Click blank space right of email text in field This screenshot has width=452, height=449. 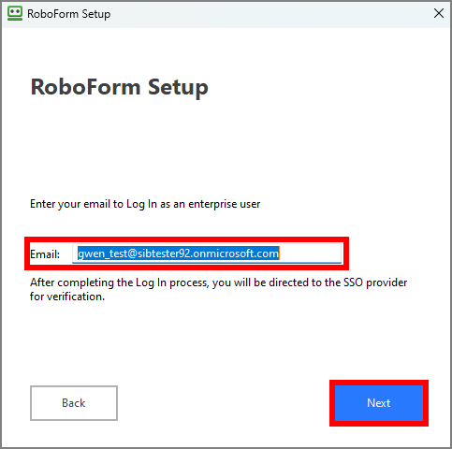[x=310, y=253]
